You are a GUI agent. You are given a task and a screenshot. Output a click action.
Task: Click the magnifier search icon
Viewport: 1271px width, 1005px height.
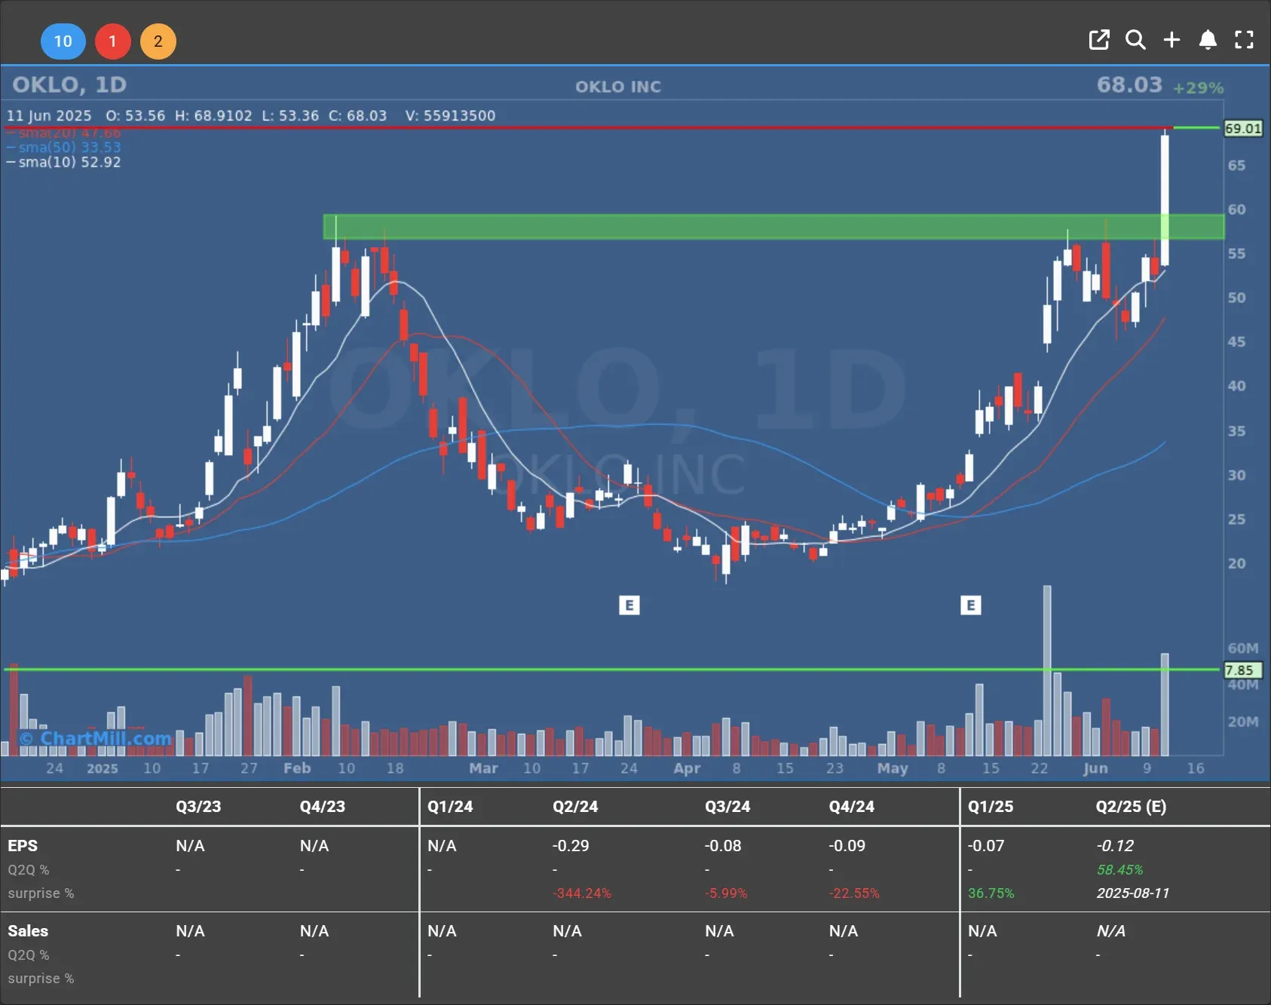pyautogui.click(x=1135, y=40)
